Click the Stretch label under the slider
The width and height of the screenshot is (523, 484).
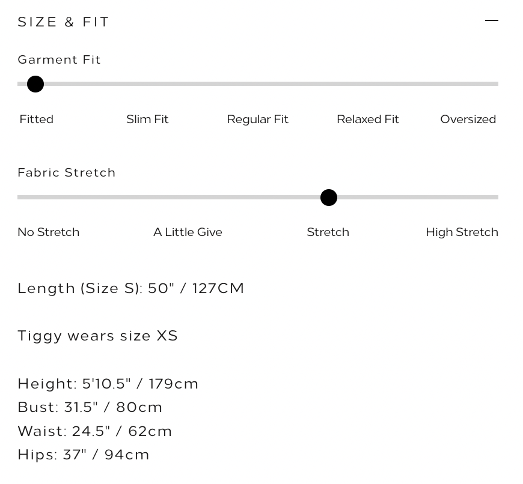(x=328, y=232)
